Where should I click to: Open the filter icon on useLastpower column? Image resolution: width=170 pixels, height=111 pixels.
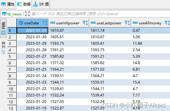tap(126, 23)
